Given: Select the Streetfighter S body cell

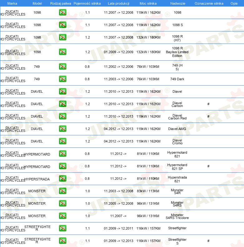Looking at the screenshot, I should (x=177, y=241).
